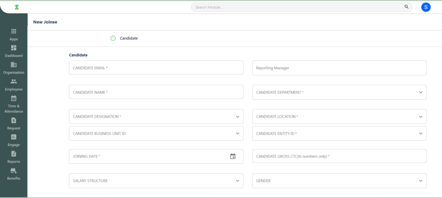Open the Apps grid icon
Image resolution: width=442 pixels, height=198 pixels.
(13, 31)
